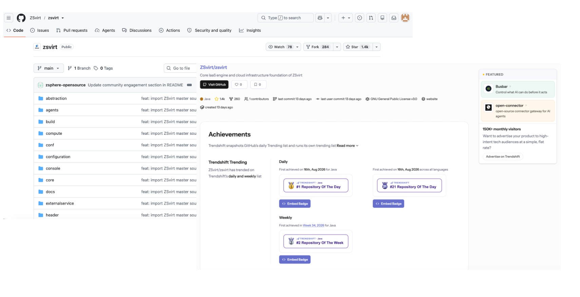
Task: Open the Insights tab
Action: pyautogui.click(x=250, y=30)
